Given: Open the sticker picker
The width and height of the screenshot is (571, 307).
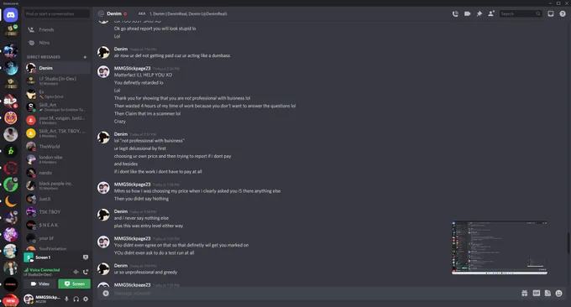Looking at the screenshot, I should pyautogui.click(x=547, y=294).
